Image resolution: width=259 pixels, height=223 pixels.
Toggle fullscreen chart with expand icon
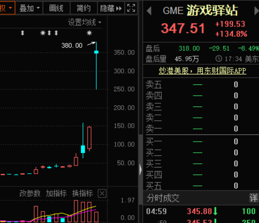pyautogui.click(x=131, y=8)
